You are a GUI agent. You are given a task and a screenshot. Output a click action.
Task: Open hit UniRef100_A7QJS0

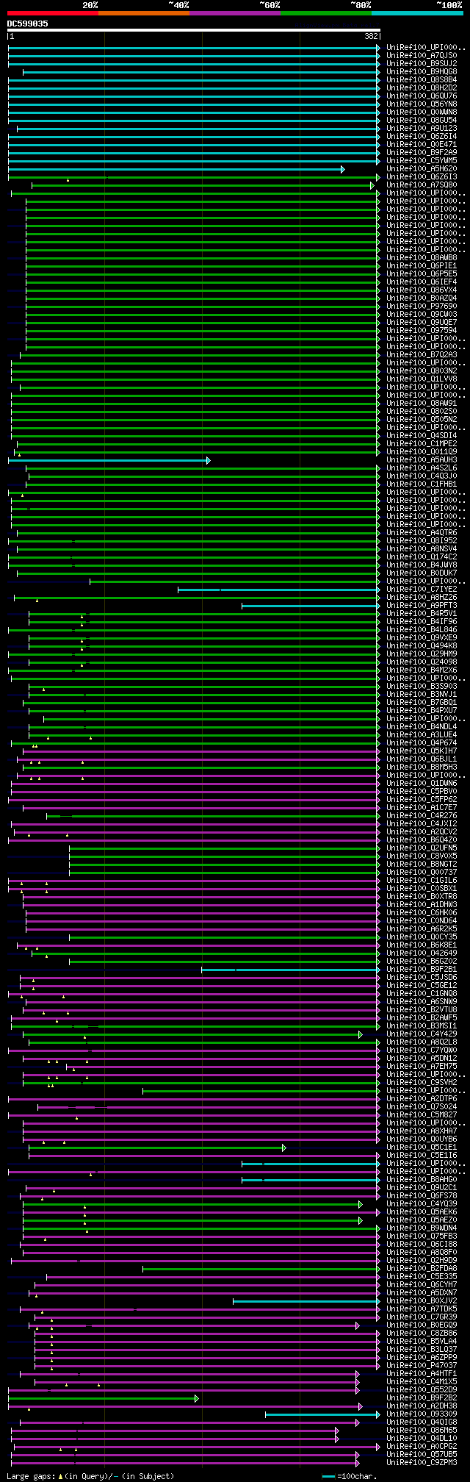[422, 55]
